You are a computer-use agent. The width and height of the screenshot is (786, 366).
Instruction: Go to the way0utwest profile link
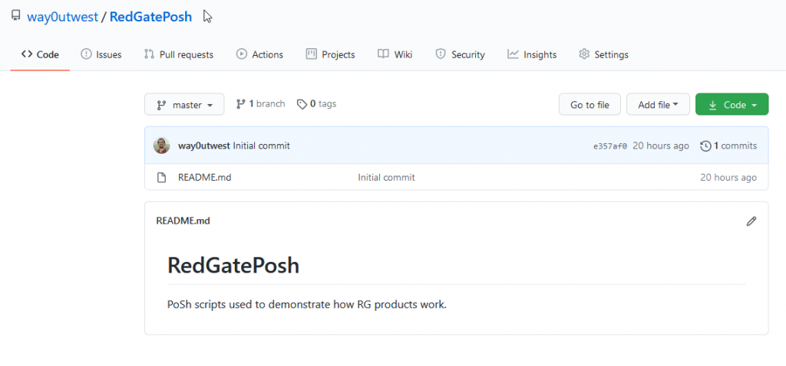(x=62, y=17)
